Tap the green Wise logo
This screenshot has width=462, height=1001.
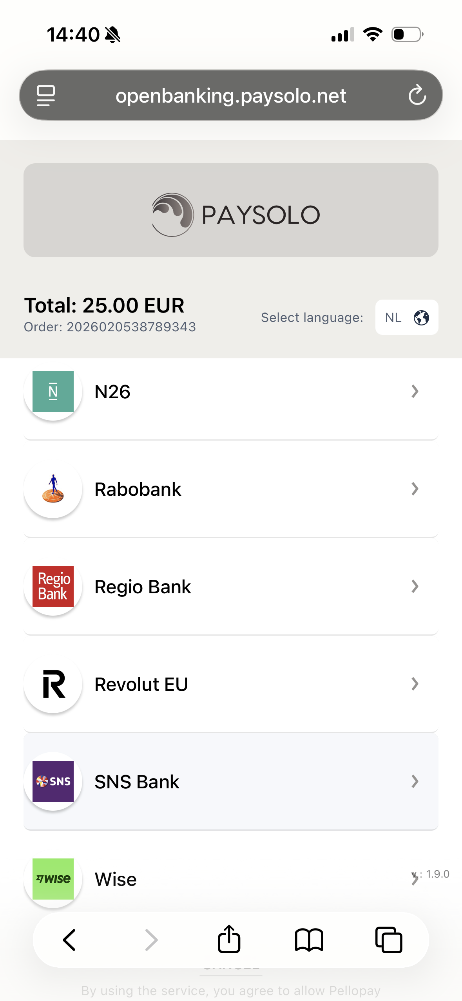click(53, 879)
